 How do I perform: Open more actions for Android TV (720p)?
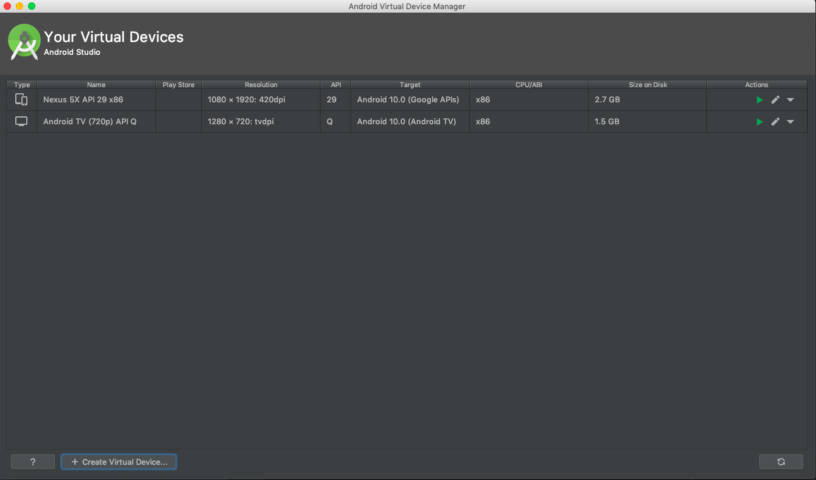[790, 122]
